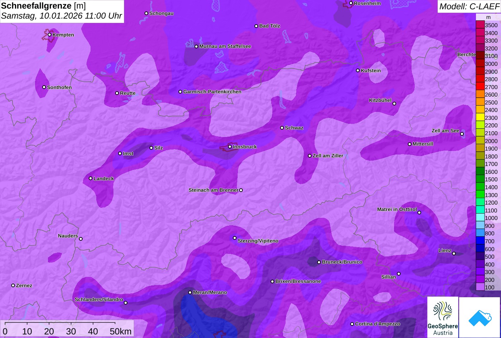Click the Zernez marker dot

click(x=13, y=285)
